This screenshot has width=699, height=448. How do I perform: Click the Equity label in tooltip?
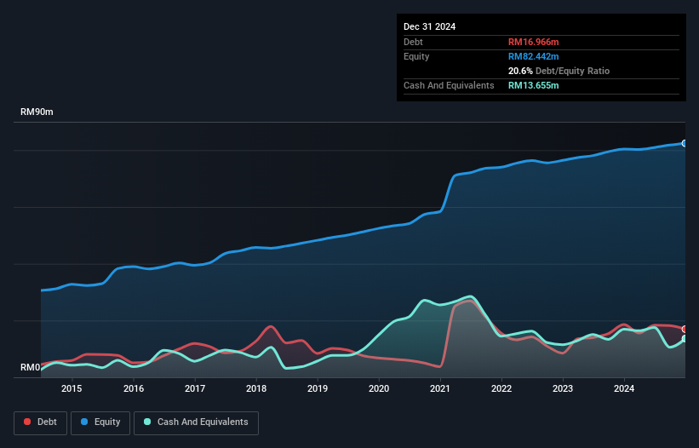tap(416, 56)
